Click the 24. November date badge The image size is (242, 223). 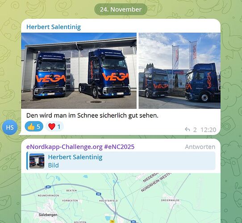pos(121,9)
